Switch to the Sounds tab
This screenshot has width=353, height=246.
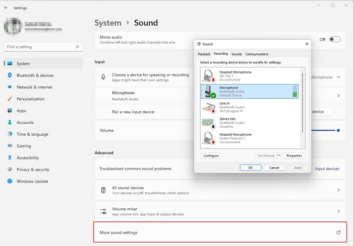[237, 54]
